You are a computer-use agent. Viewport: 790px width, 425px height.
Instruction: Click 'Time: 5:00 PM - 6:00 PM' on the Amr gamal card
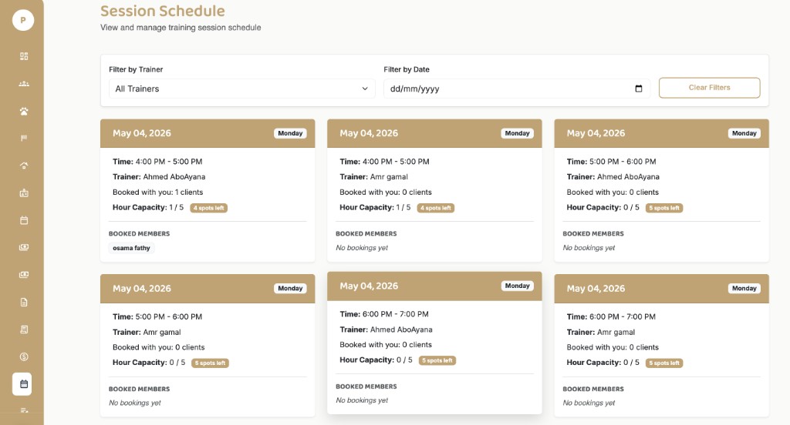[x=157, y=316]
